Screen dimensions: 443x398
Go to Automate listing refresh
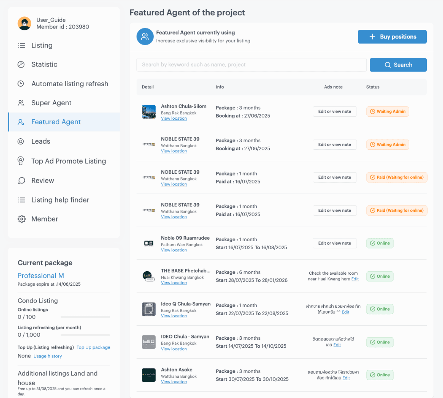tap(70, 84)
